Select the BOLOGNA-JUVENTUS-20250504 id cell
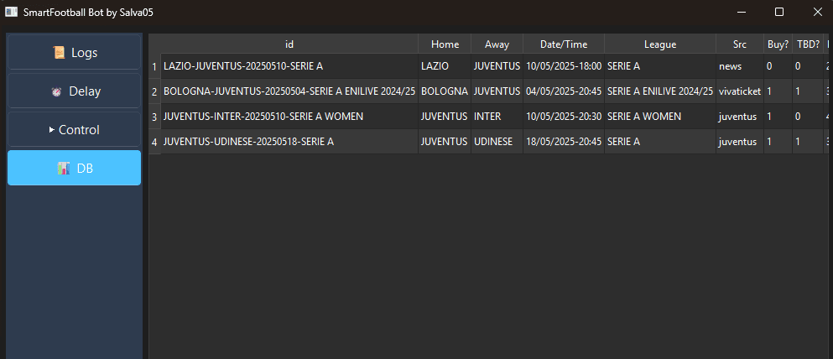Screen dimensions: 833x359 [x=289, y=91]
